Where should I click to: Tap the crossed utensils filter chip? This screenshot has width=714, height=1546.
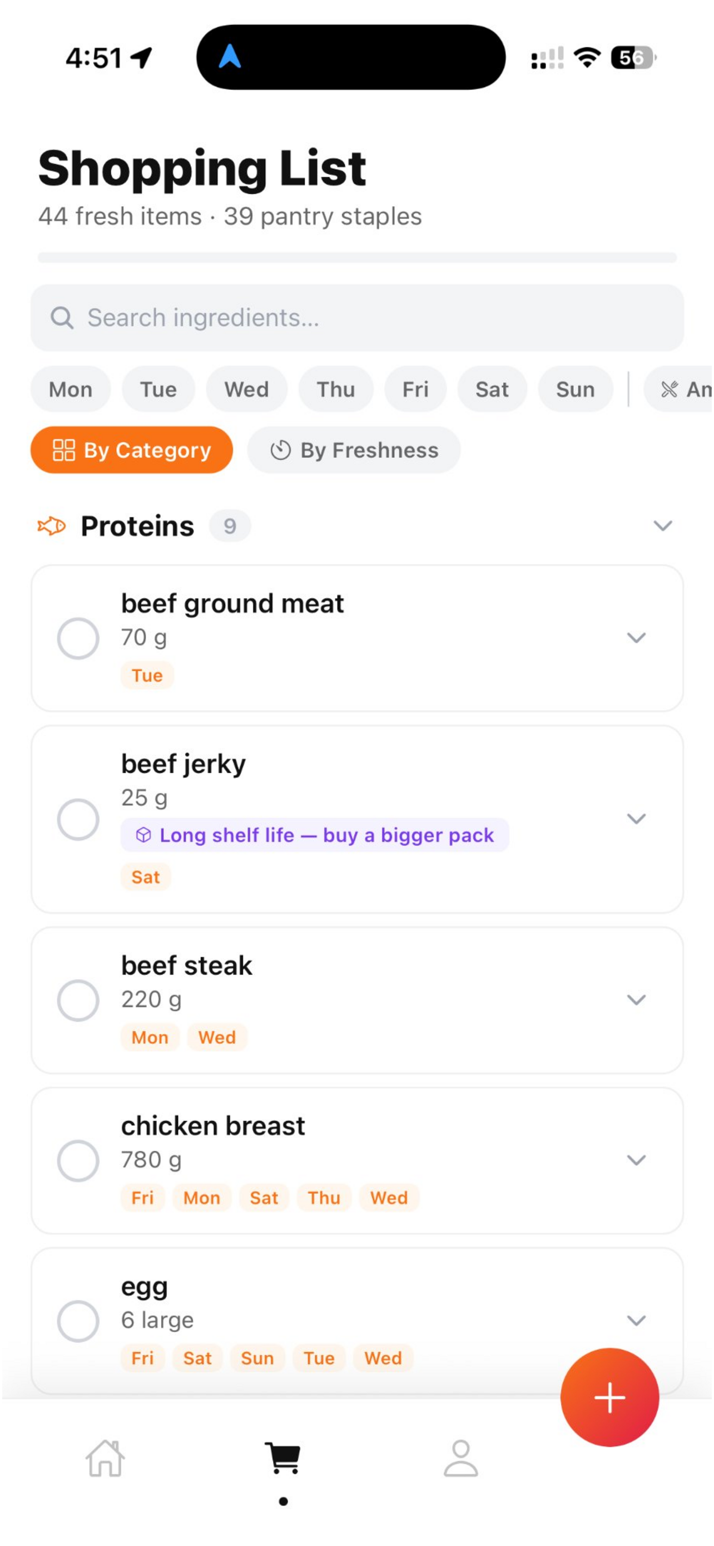[x=678, y=390]
